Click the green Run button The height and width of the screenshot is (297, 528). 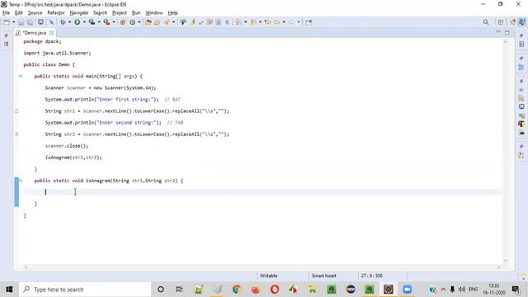[77, 22]
